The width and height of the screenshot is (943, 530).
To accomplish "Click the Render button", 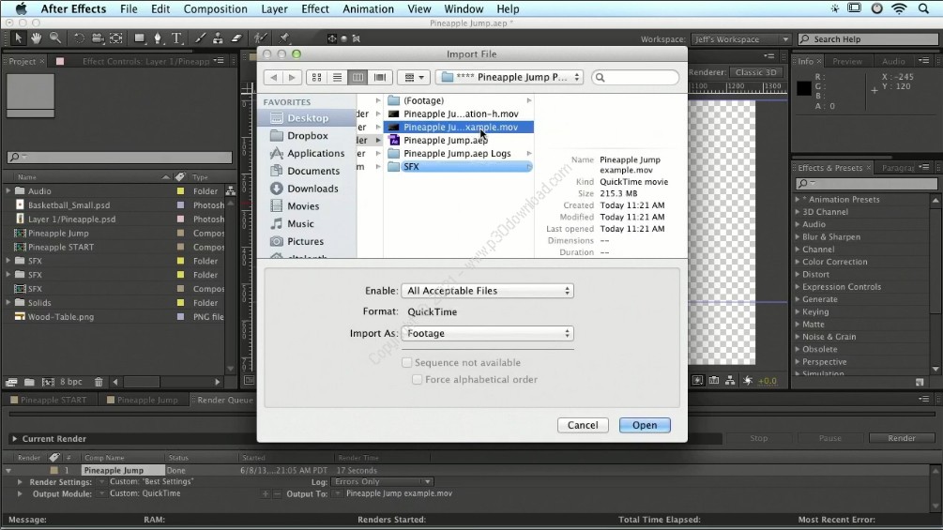I will 902,438.
